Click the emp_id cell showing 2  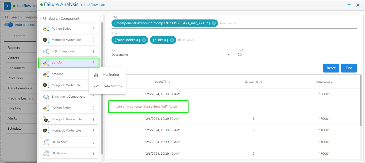[x=253, y=154]
